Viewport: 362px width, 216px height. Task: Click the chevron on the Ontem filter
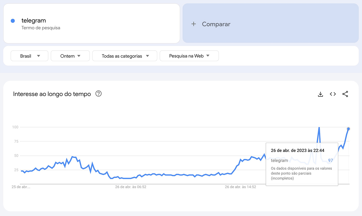click(x=79, y=55)
